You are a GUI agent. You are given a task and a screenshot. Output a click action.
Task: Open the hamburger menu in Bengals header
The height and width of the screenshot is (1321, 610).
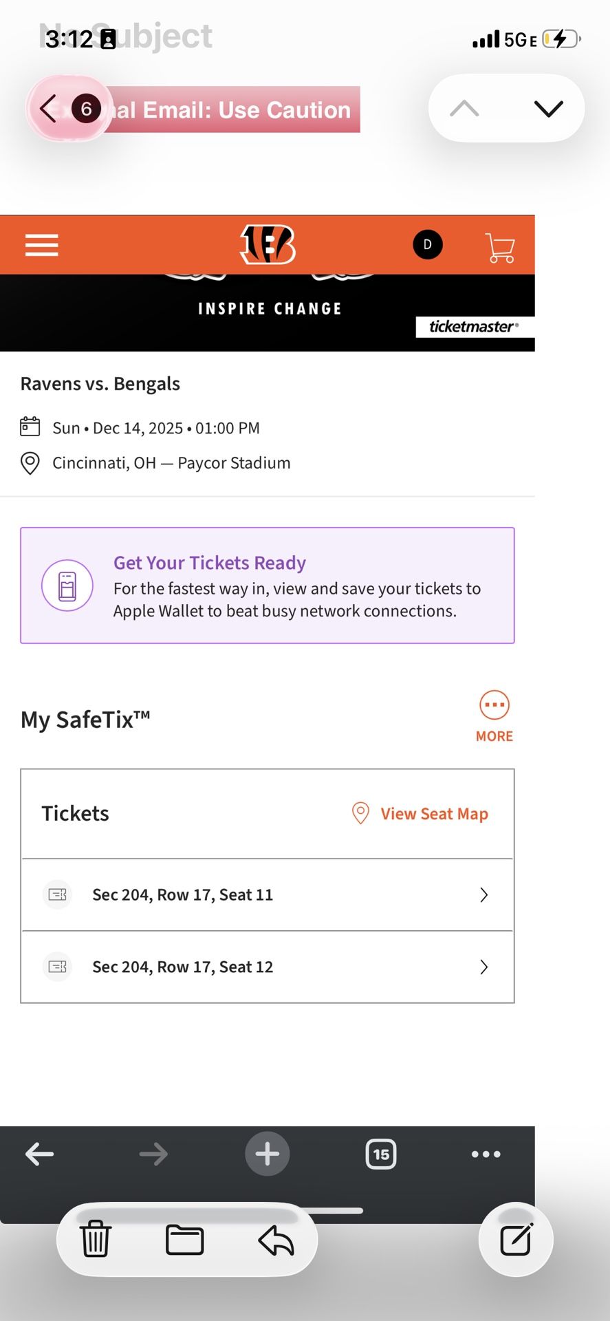click(41, 245)
